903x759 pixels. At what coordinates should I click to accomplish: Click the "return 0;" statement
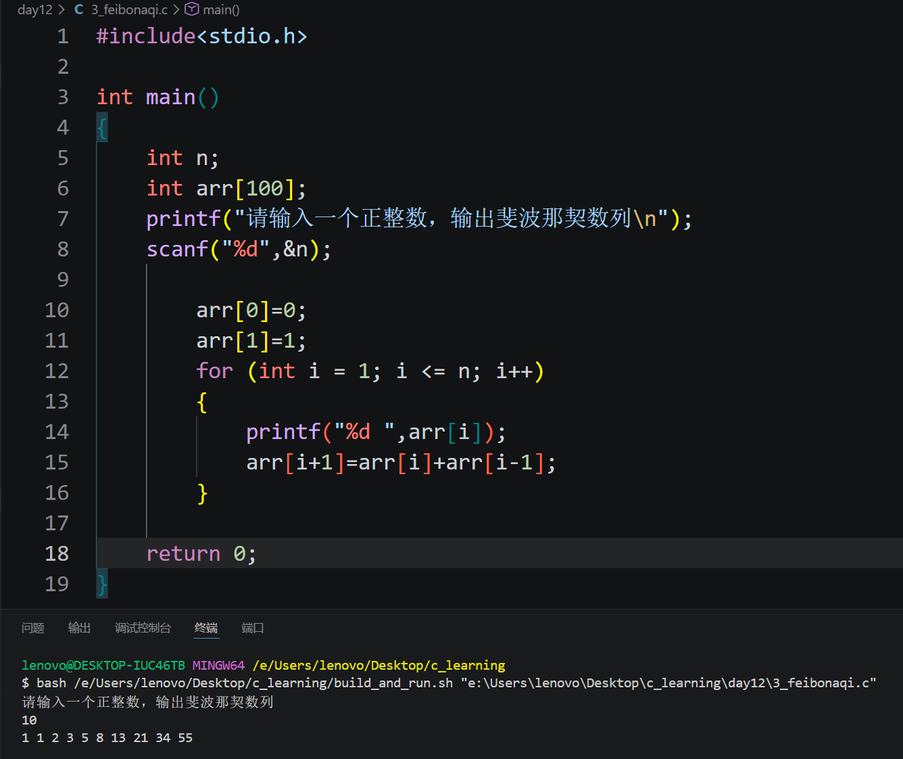tap(201, 553)
